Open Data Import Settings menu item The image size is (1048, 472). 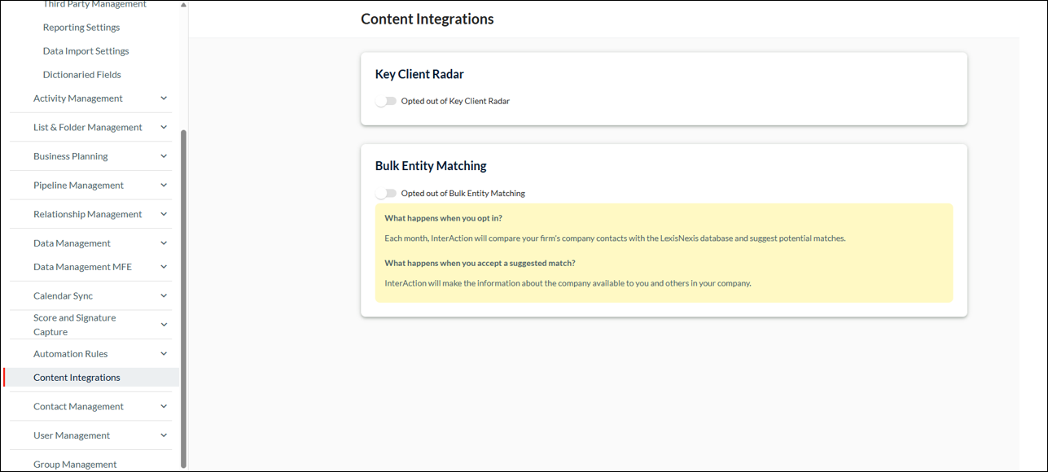coord(86,51)
